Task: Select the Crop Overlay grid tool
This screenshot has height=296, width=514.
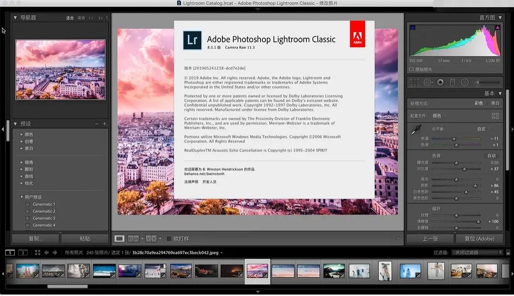Action: tap(415, 82)
